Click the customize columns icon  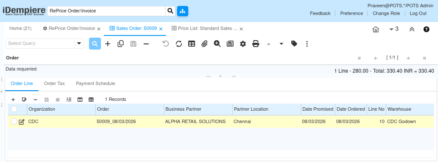point(80,100)
